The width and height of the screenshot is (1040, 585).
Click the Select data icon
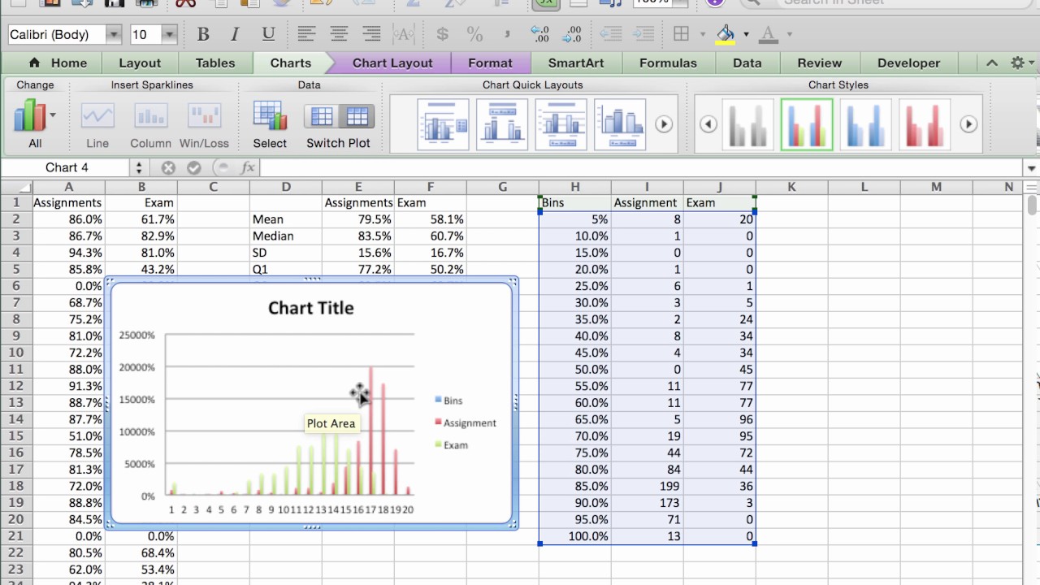point(270,116)
